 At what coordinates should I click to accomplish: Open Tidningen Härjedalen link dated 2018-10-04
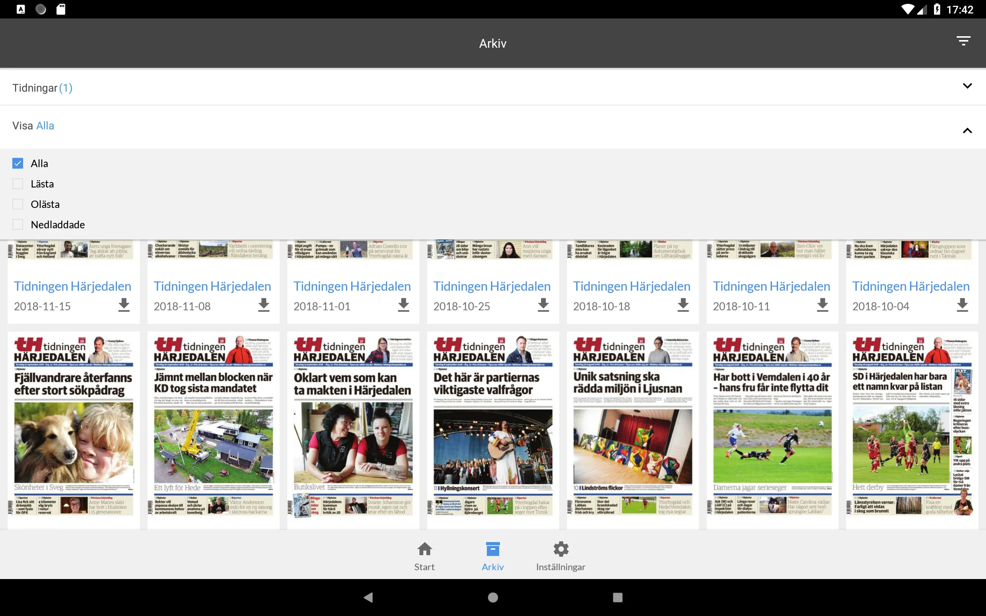point(911,286)
